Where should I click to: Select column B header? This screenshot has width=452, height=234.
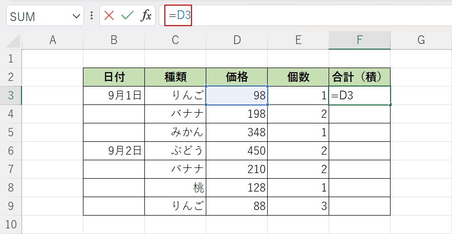point(114,40)
